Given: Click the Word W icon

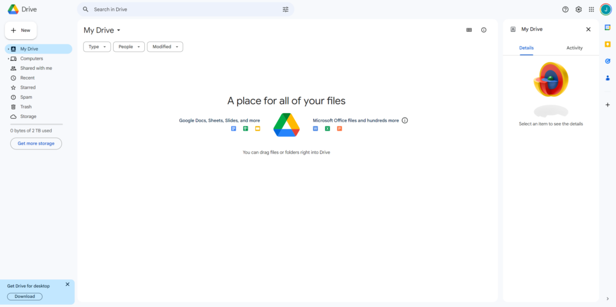Looking at the screenshot, I should [x=315, y=129].
